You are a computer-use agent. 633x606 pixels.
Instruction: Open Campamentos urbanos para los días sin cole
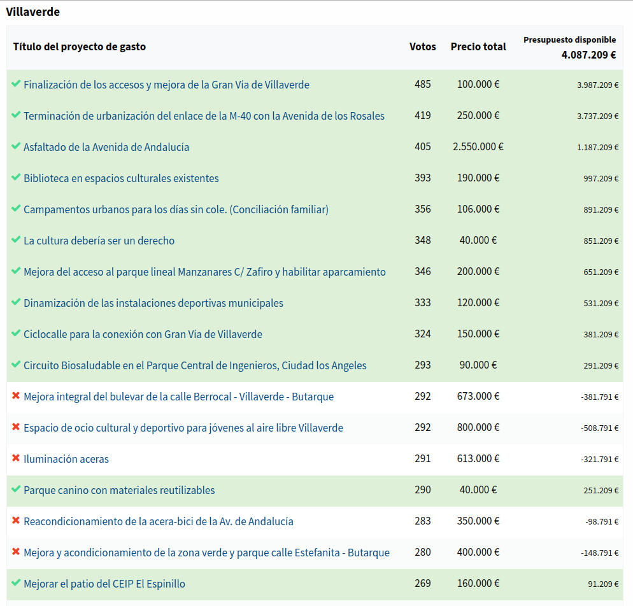pyautogui.click(x=176, y=209)
